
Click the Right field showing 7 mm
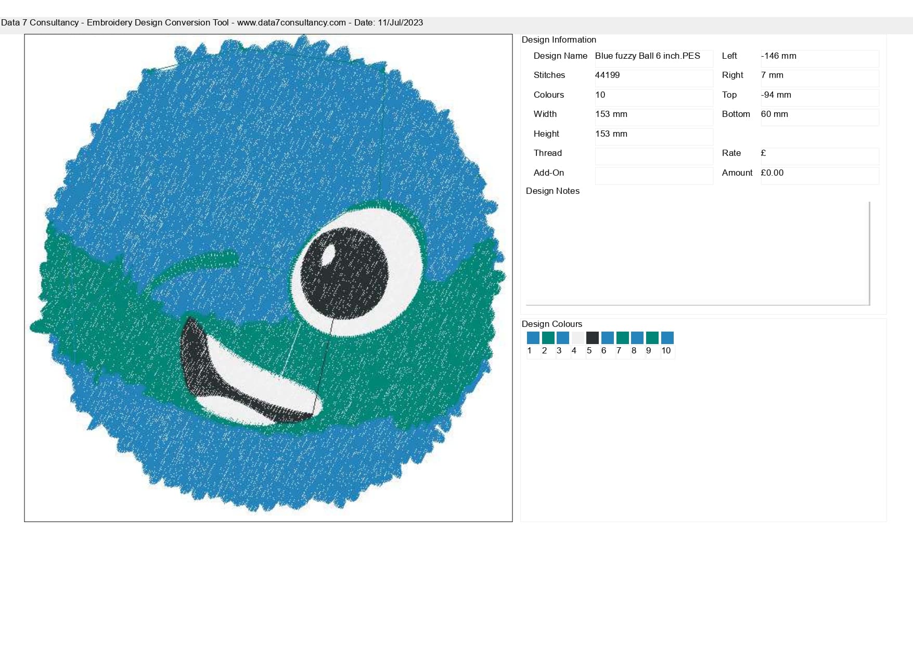pos(819,78)
